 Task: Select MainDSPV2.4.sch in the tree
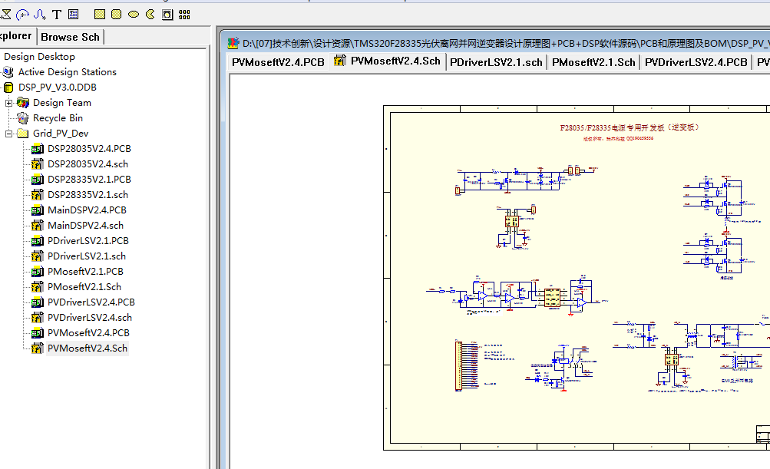pos(85,226)
